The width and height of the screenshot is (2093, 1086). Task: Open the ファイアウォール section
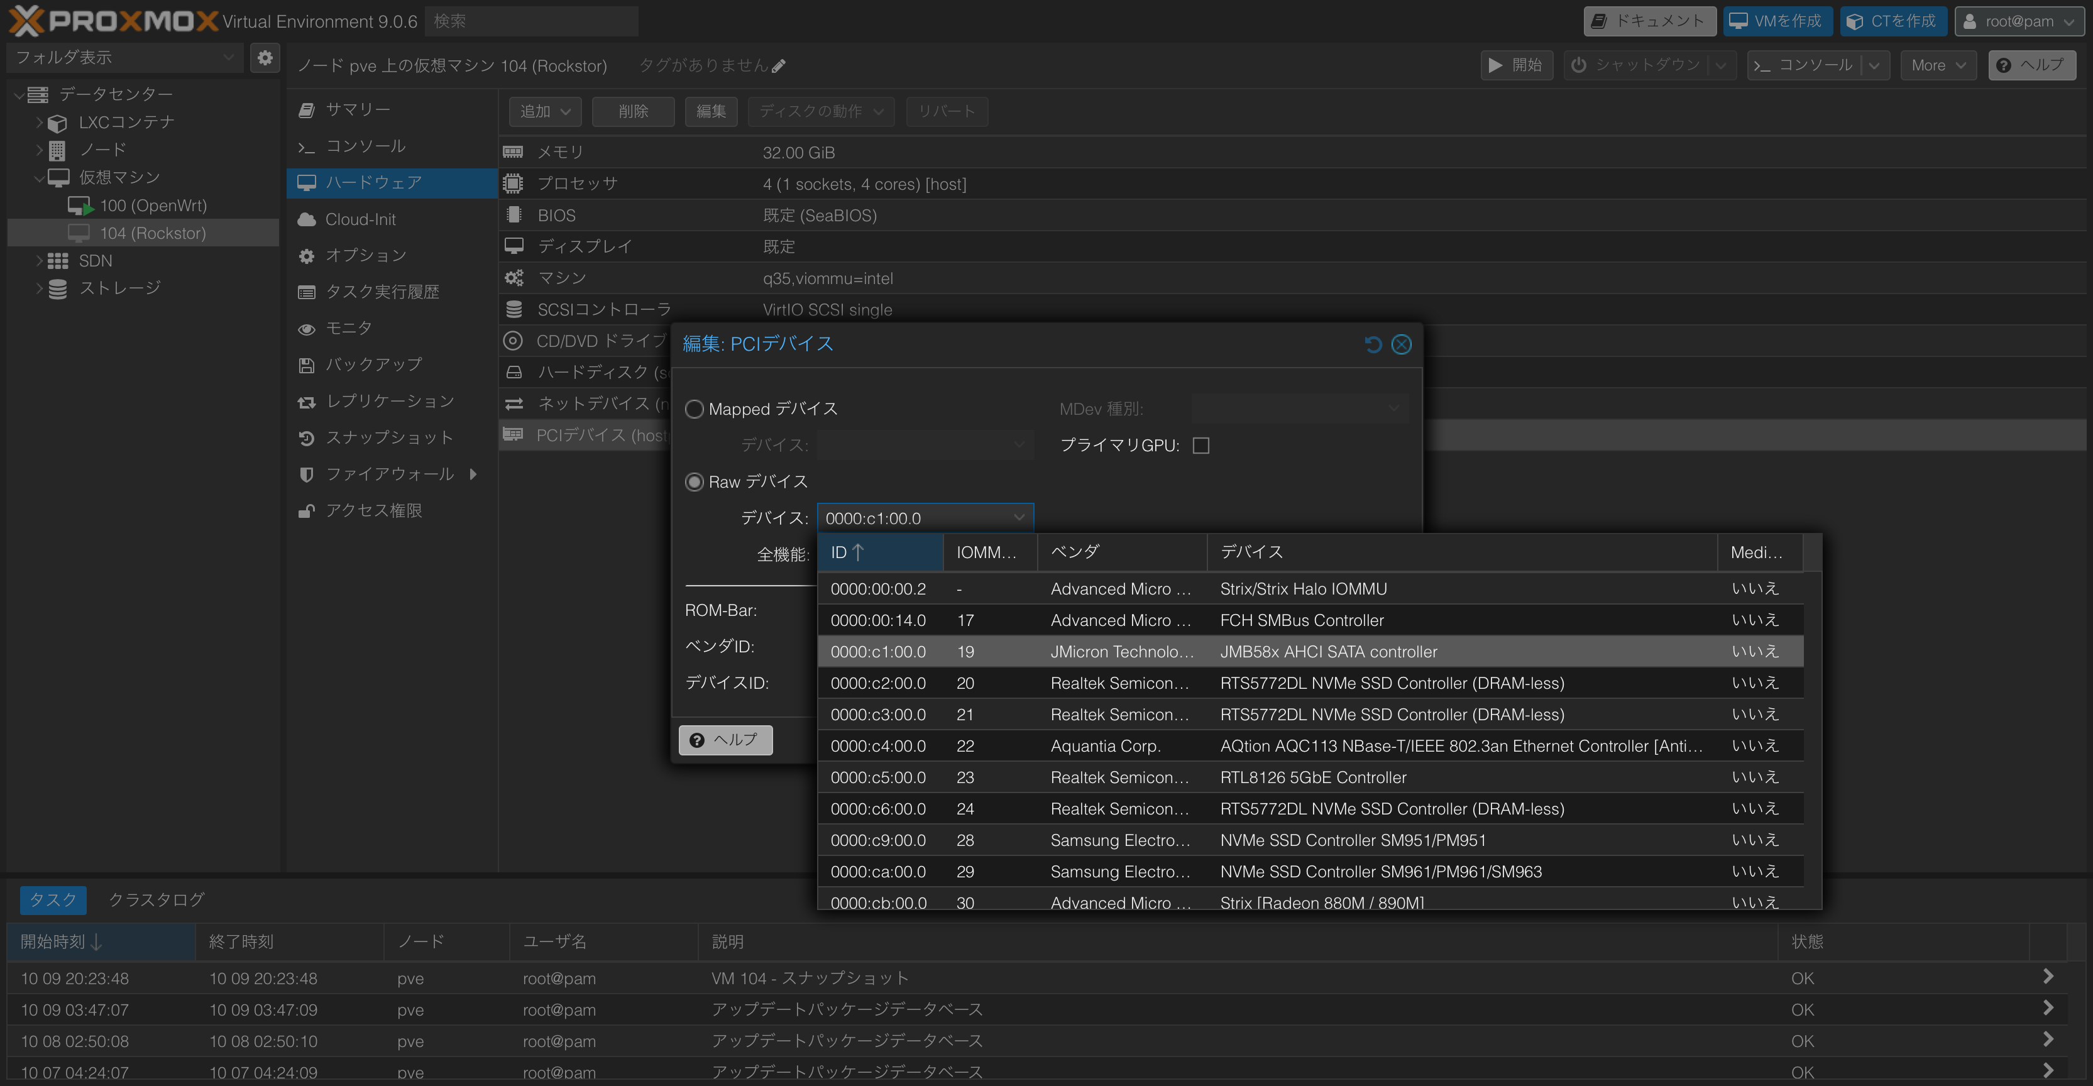pyautogui.click(x=388, y=474)
